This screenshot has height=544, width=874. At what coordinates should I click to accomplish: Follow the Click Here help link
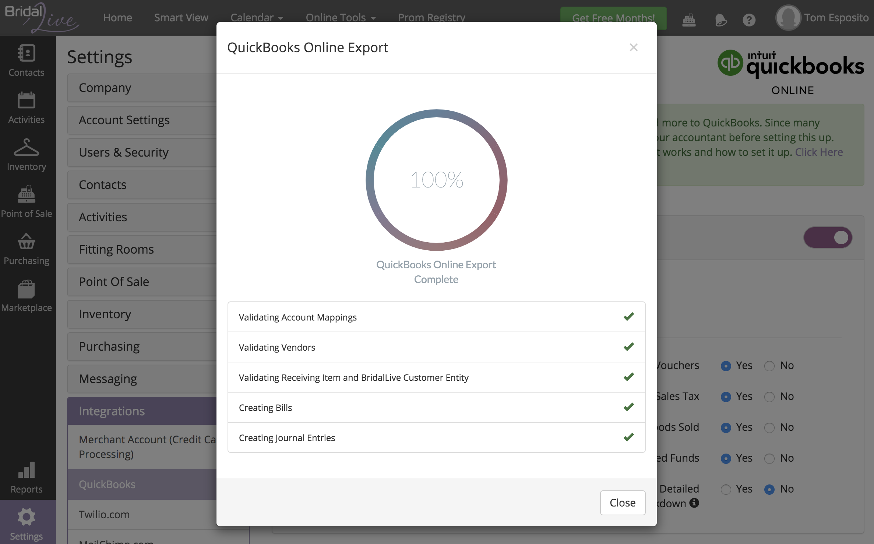(819, 152)
